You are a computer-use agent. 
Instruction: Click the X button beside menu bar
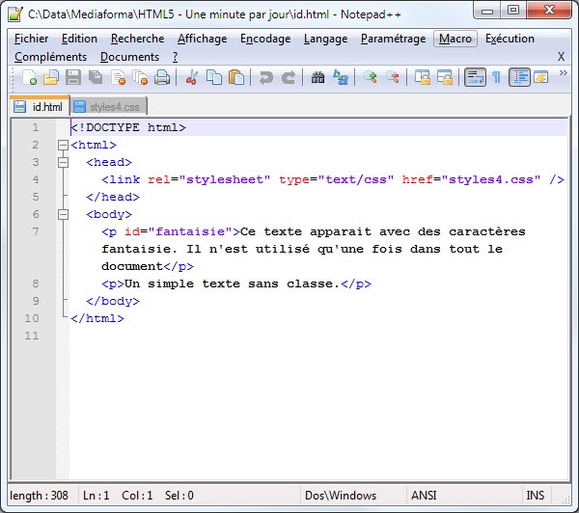click(561, 57)
